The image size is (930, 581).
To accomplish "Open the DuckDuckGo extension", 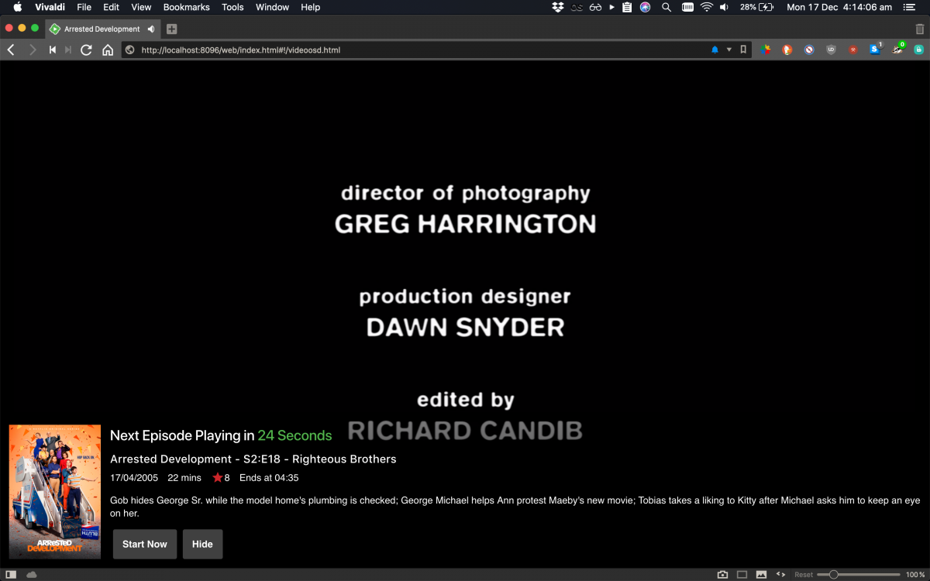I will [x=787, y=50].
